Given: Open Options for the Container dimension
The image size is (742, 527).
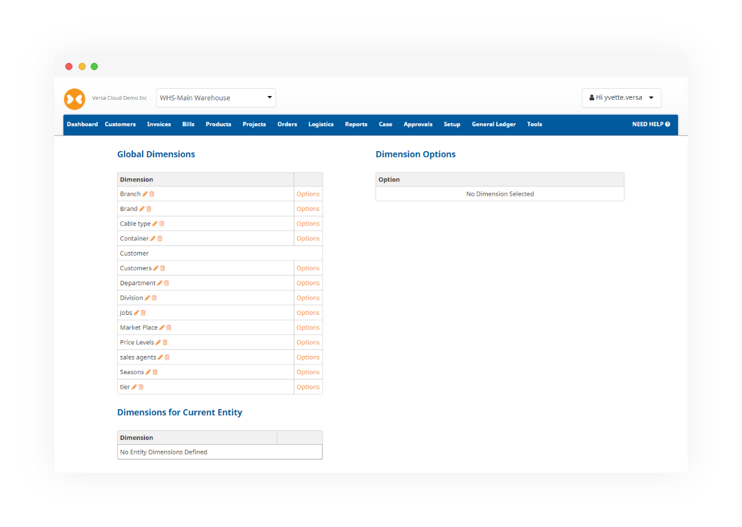Looking at the screenshot, I should [x=308, y=239].
